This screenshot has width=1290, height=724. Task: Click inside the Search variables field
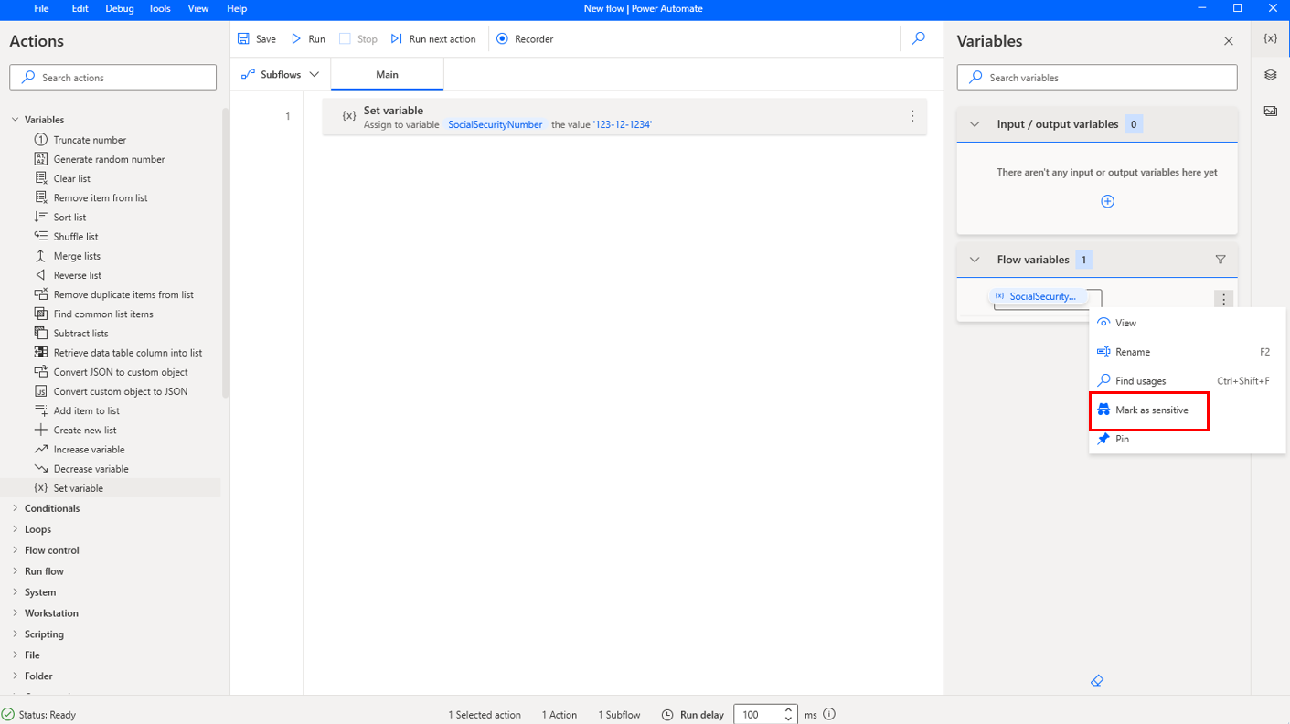(1096, 77)
